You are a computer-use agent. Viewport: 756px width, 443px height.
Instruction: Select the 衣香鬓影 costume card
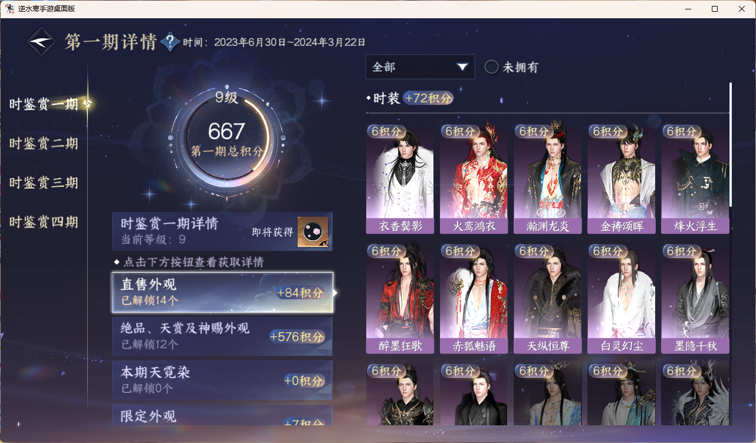pos(400,179)
